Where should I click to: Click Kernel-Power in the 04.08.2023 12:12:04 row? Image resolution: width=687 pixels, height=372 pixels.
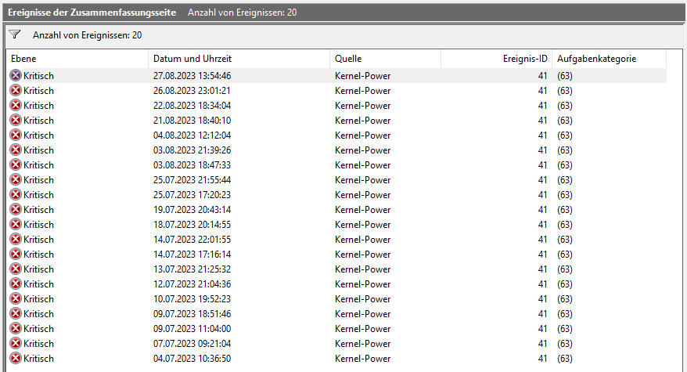point(363,135)
